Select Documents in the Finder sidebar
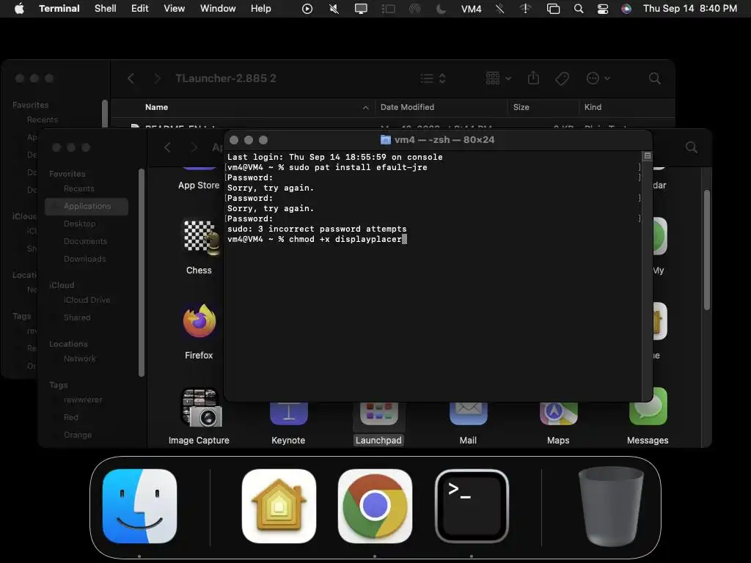 (85, 241)
